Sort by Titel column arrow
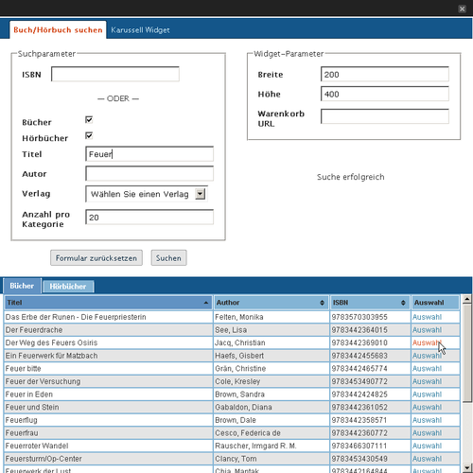Image resolution: width=473 pixels, height=473 pixels. coord(206,303)
